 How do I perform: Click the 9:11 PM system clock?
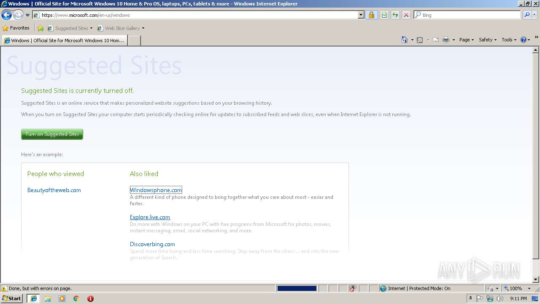(x=518, y=299)
